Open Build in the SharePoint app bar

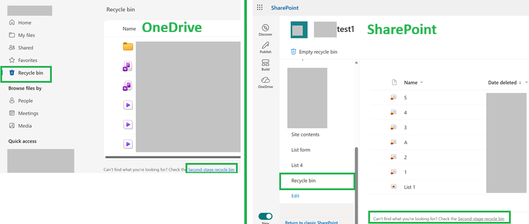(265, 65)
